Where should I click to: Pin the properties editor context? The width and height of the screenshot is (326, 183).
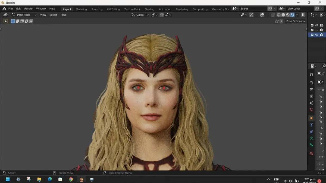coord(323,73)
